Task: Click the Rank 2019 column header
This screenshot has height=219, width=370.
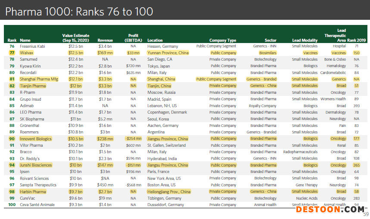Action: click(x=357, y=40)
